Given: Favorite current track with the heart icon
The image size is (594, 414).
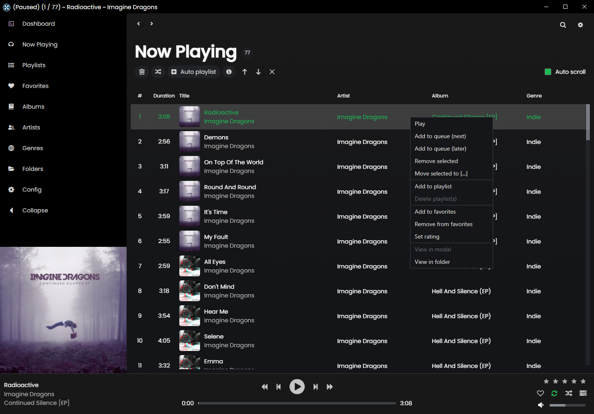Looking at the screenshot, I should pyautogui.click(x=540, y=393).
